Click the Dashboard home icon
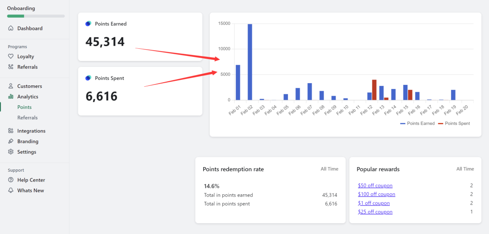This screenshot has height=234, width=489. pos(11,28)
